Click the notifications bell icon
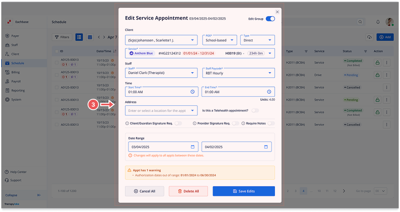Screen dimensions: 400x212 click(x=378, y=22)
